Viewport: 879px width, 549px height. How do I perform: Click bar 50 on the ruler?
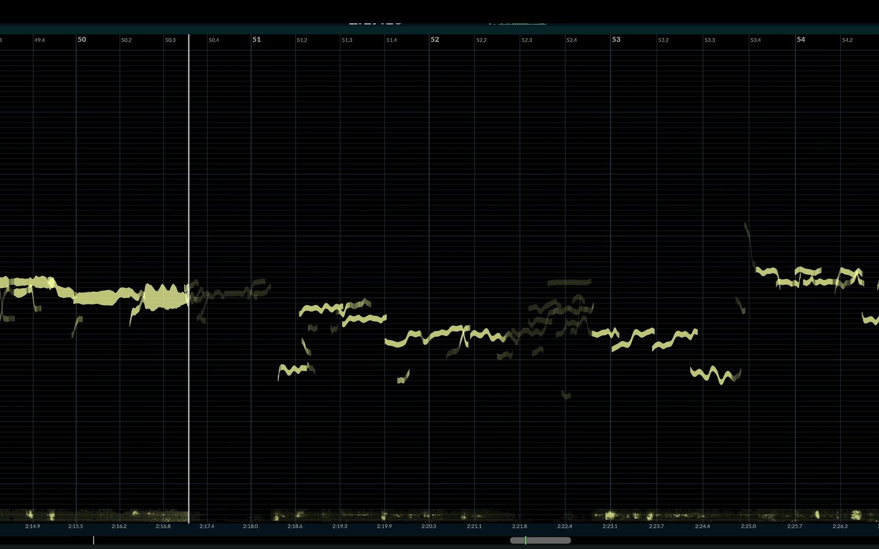tap(82, 40)
